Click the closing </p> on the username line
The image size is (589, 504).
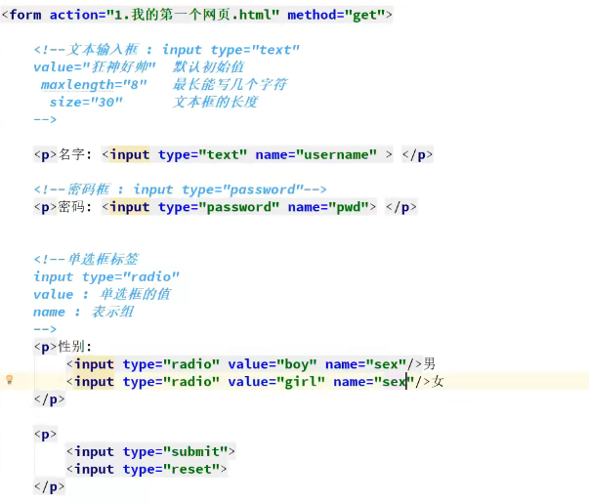(417, 154)
